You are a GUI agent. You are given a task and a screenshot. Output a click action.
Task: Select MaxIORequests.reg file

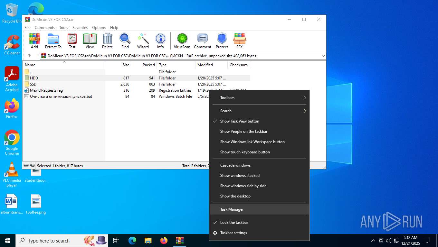click(x=137, y=90)
